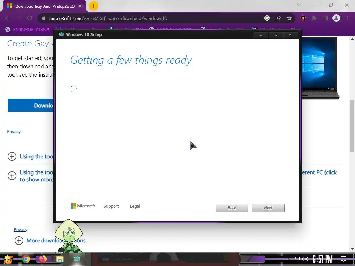Screen dimensions: 355x266
Task: Click the Back button in Windows 10 Setup
Action: click(x=232, y=208)
